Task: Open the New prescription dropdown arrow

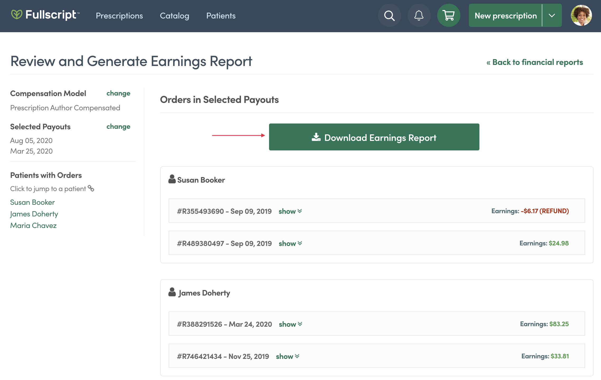Action: pos(552,15)
